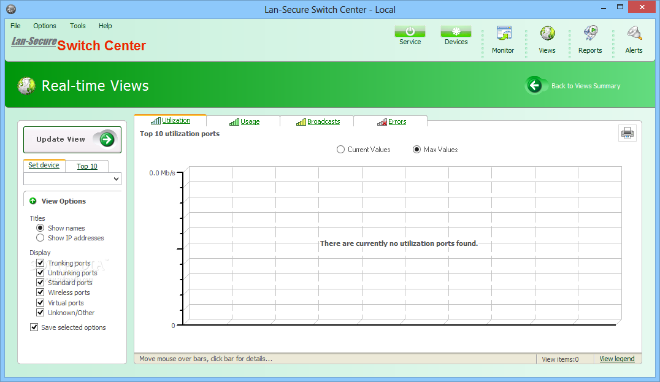Image resolution: width=660 pixels, height=382 pixels.
Task: Click the Usage tab link text
Action: 250,121
